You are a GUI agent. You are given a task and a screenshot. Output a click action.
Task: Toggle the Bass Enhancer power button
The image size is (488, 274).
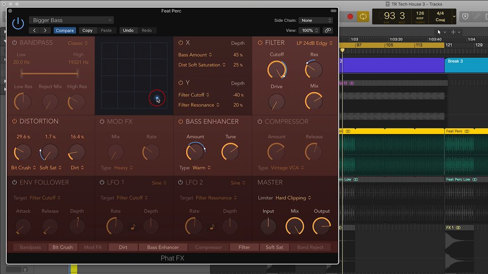click(x=180, y=121)
